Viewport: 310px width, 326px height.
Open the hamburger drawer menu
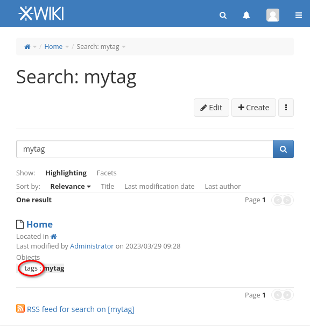click(x=299, y=15)
